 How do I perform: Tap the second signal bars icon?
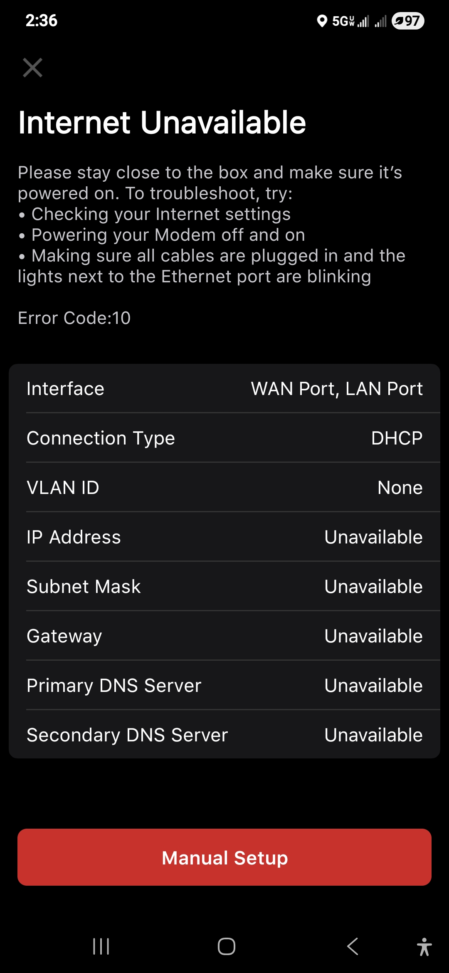click(380, 21)
